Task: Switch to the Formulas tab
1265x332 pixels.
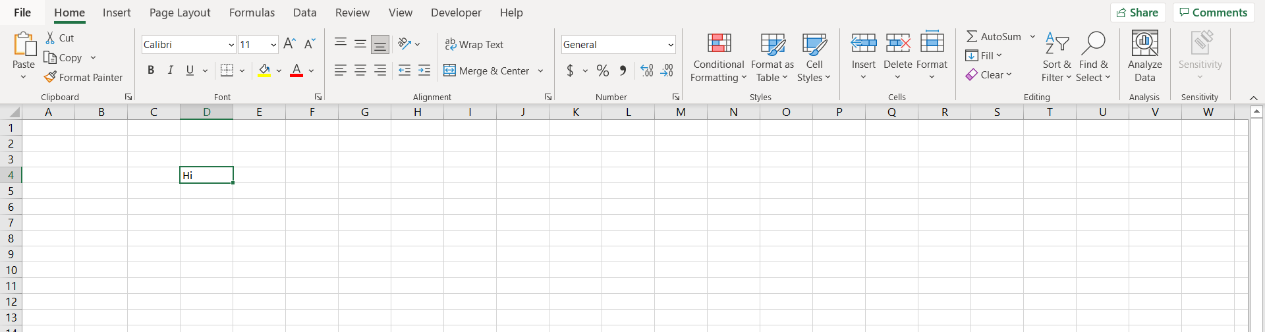Action: tap(252, 13)
